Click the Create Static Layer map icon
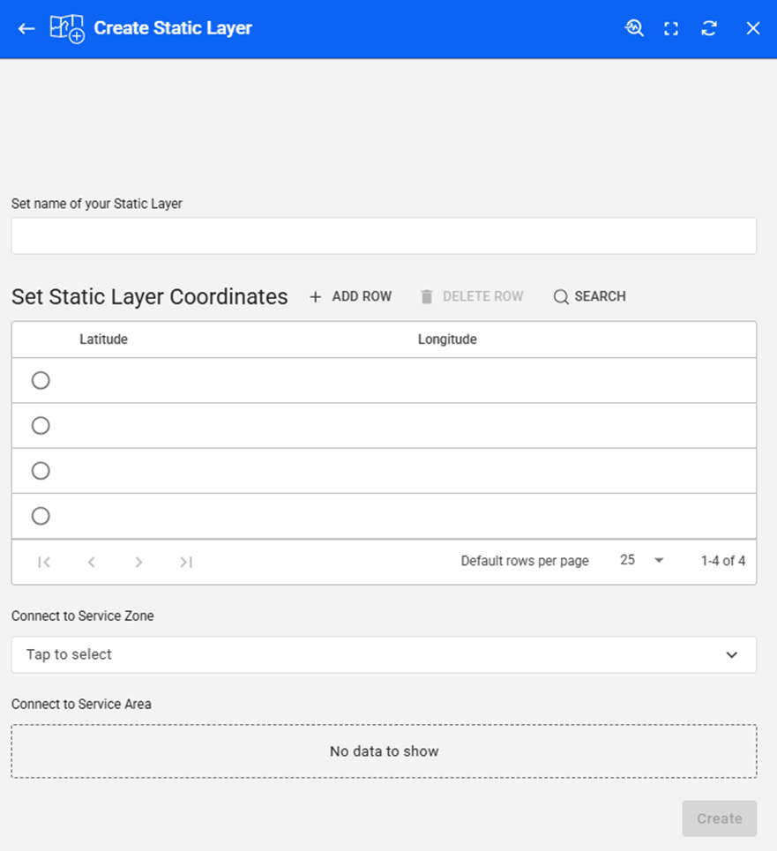This screenshot has height=851, width=777. click(67, 28)
